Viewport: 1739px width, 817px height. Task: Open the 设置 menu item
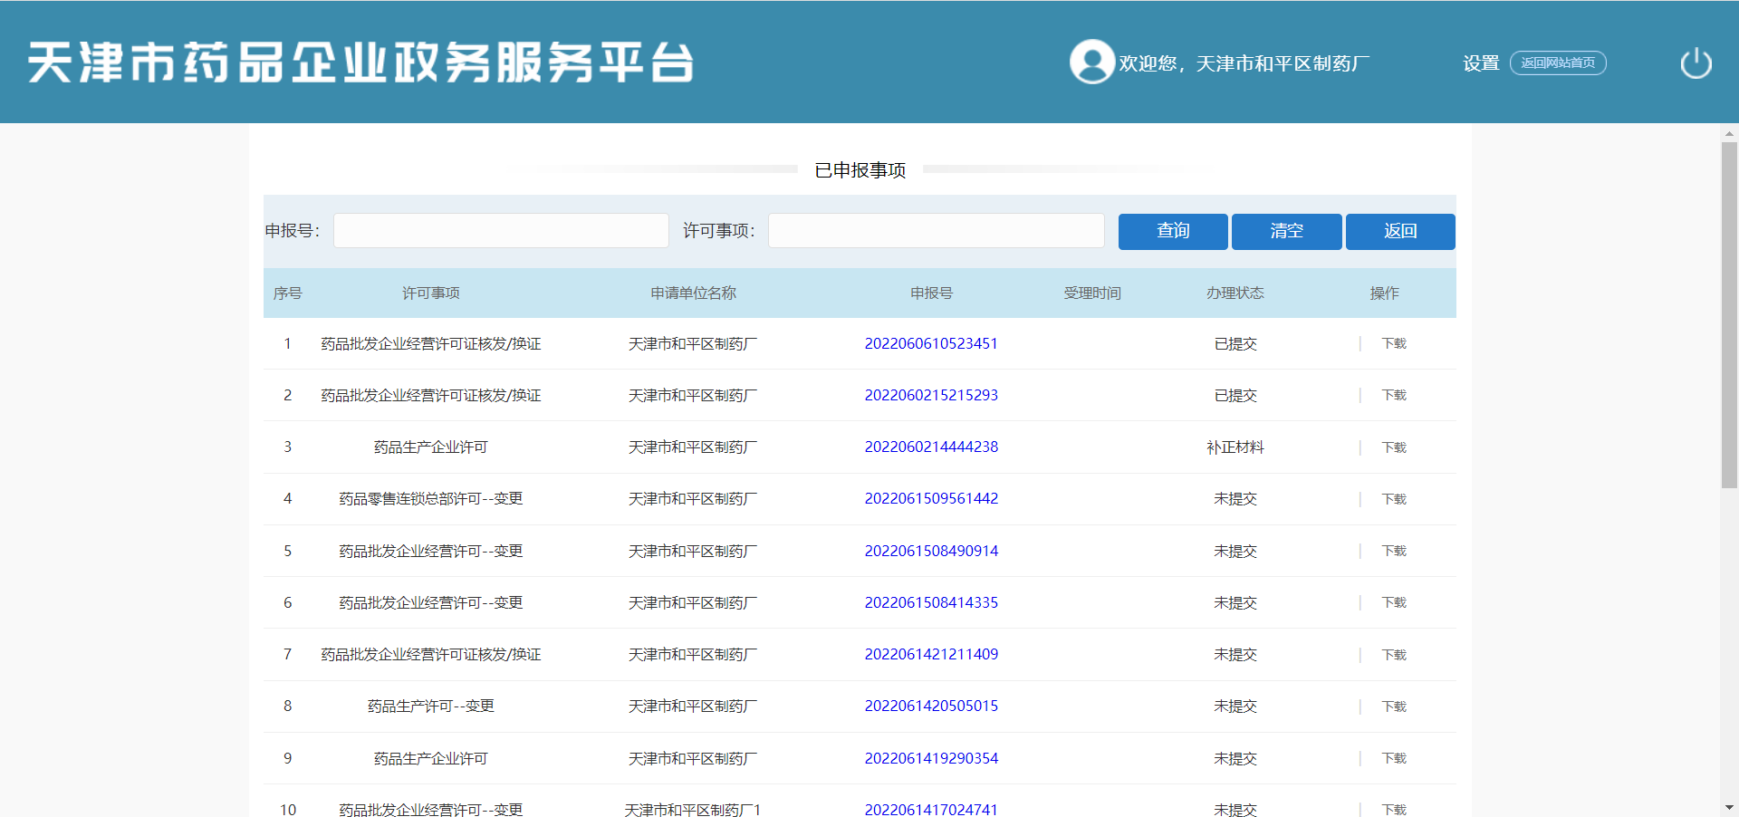tap(1481, 63)
